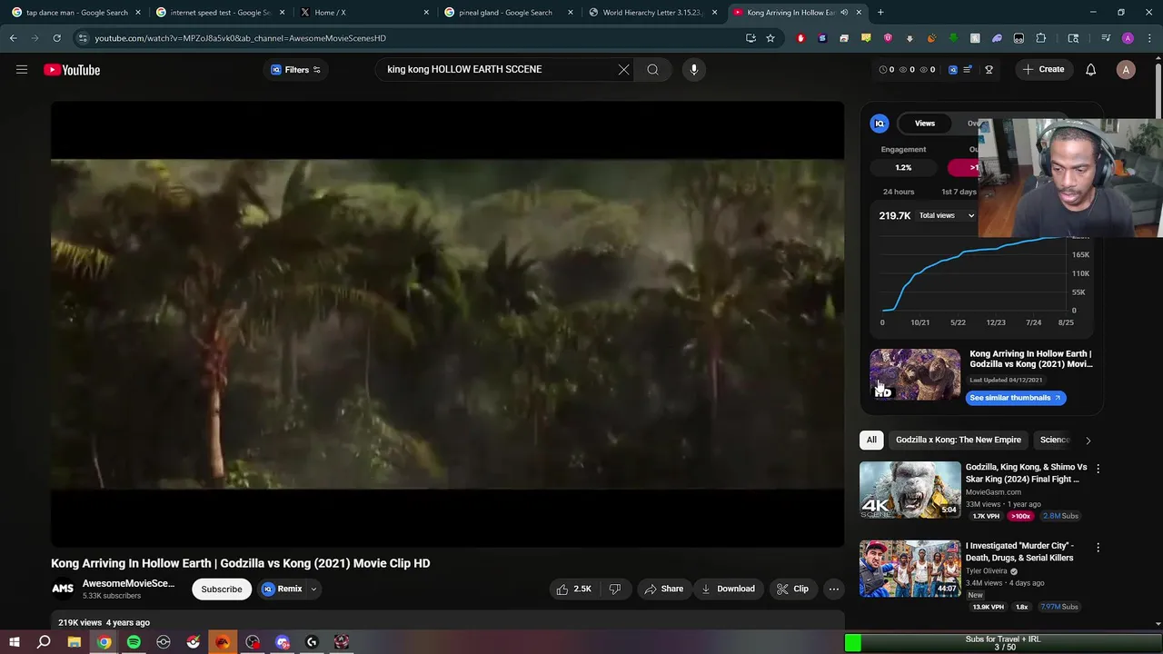Start voice search with microphone
The image size is (1163, 654).
click(693, 69)
